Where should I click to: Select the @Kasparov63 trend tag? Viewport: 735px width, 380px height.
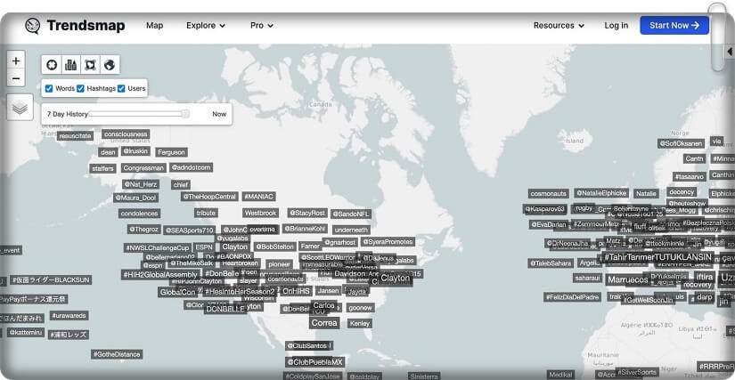coord(545,209)
